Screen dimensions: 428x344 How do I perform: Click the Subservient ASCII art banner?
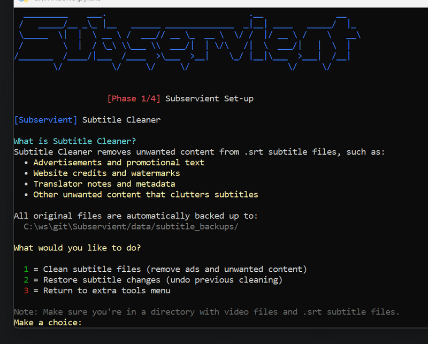188,42
